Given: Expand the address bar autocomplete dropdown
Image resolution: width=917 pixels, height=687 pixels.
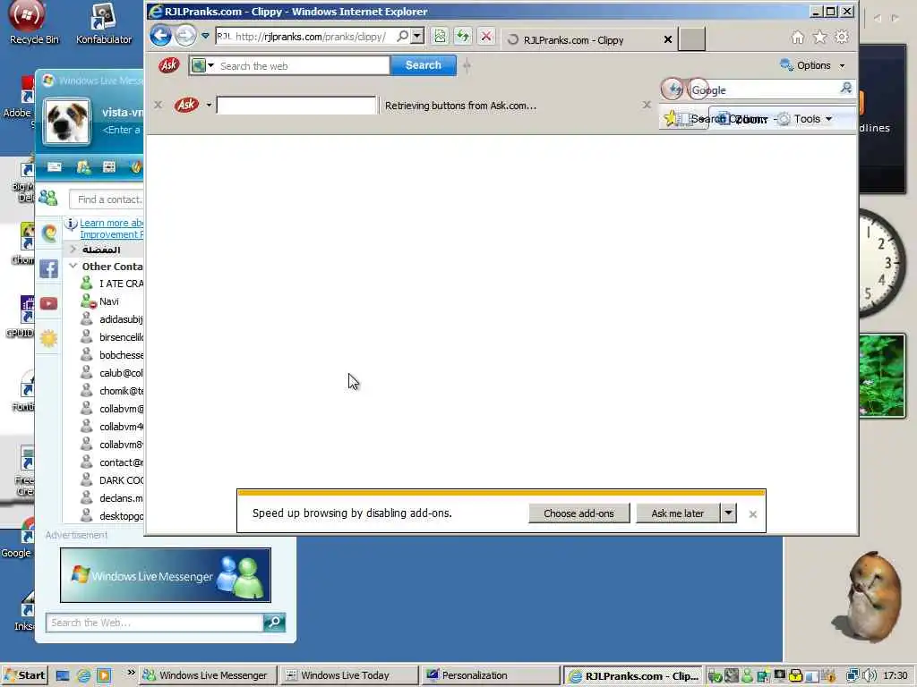Looking at the screenshot, I should point(417,36).
